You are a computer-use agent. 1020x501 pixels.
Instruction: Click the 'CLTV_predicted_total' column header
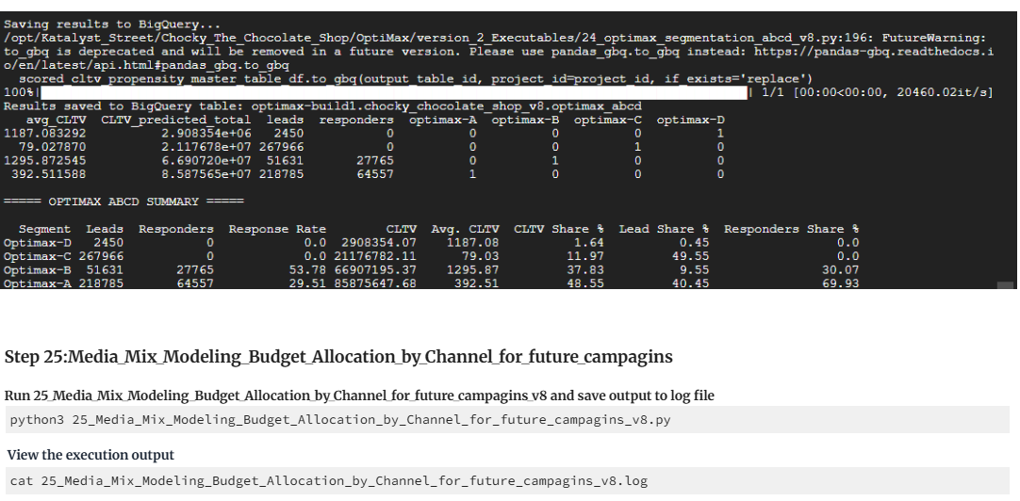(175, 120)
